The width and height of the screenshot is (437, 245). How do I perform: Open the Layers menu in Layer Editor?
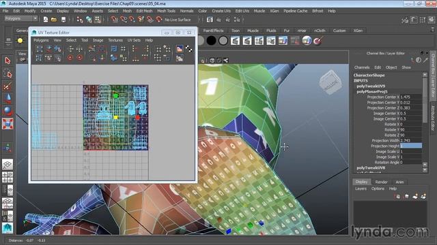point(361,189)
